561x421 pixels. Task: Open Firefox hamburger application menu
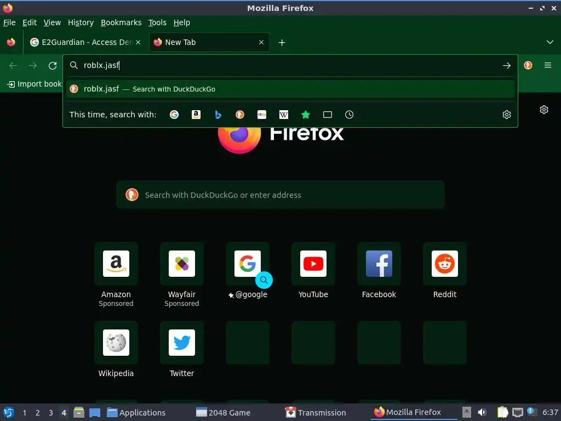tap(548, 65)
